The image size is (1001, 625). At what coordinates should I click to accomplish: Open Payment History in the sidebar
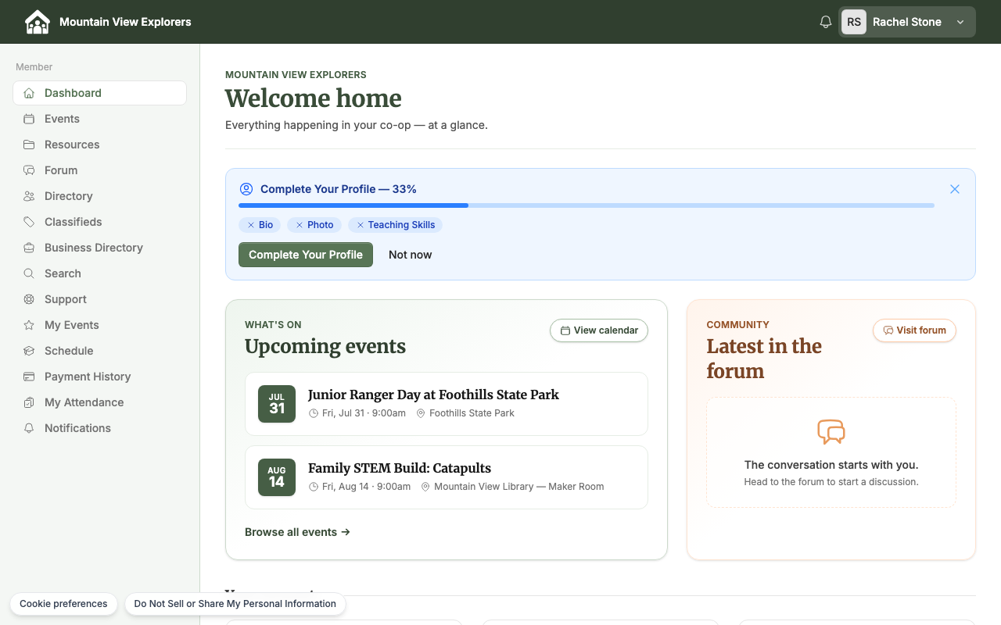pos(99,377)
